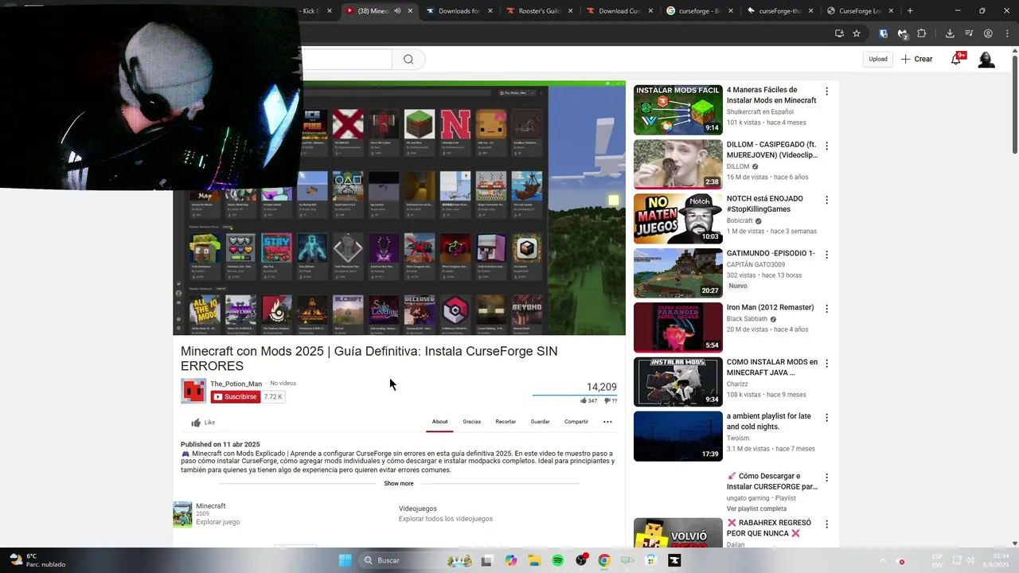Open options for COMO INSTALAR MODS video
The height and width of the screenshot is (573, 1019).
click(826, 363)
